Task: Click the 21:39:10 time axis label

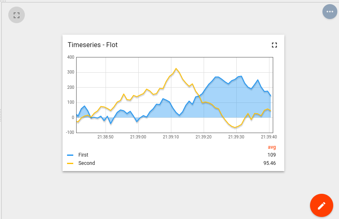Action: click(x=171, y=137)
